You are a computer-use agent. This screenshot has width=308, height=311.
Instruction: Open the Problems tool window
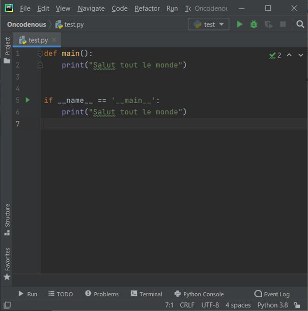coord(102,294)
